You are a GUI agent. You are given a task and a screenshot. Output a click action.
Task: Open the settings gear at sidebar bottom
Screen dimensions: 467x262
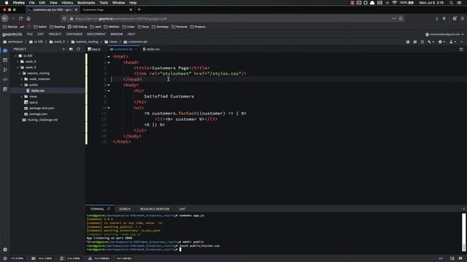click(x=5, y=250)
